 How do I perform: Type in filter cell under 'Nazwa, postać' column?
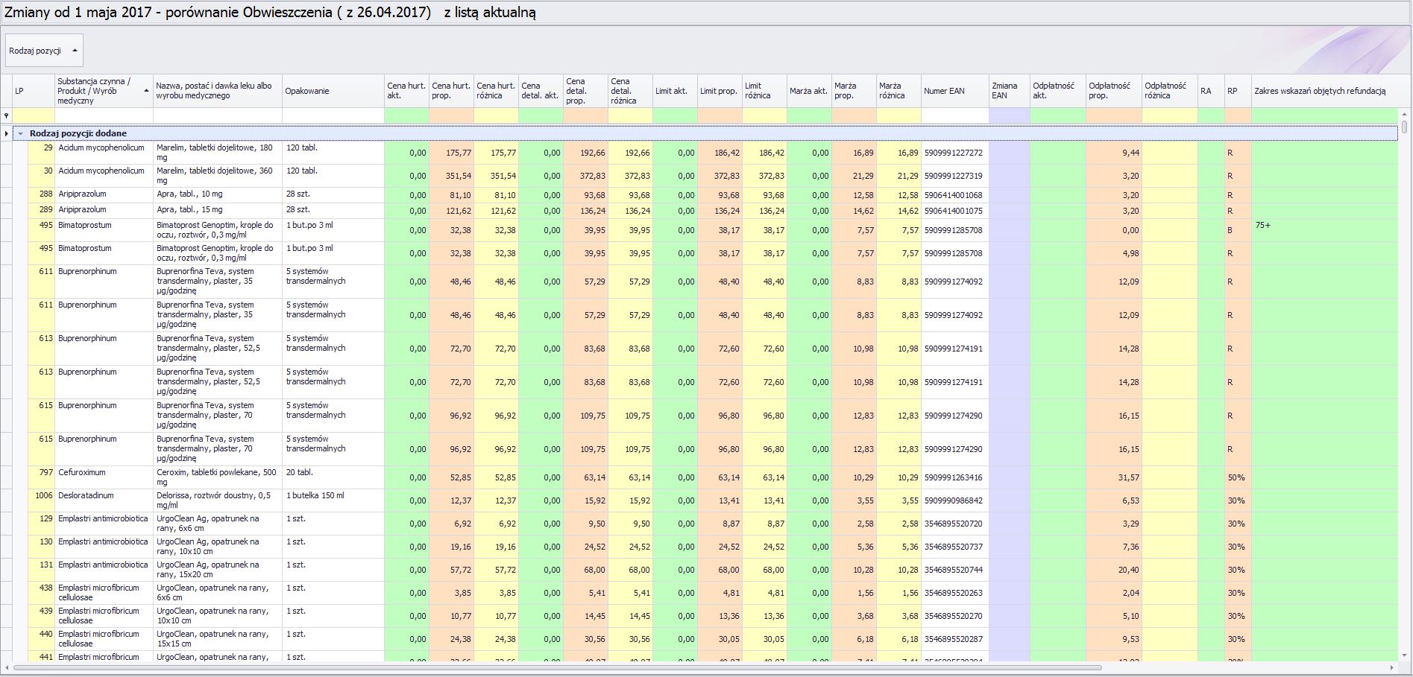point(217,115)
